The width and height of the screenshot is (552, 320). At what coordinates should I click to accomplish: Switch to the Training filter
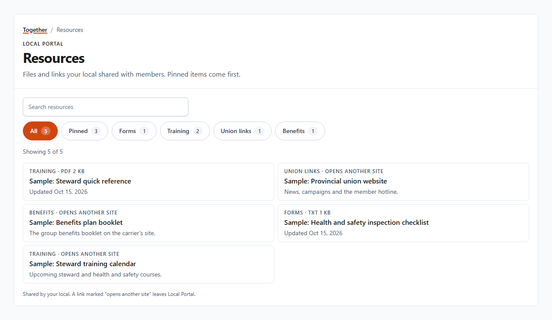[x=185, y=131]
